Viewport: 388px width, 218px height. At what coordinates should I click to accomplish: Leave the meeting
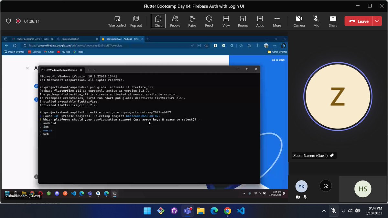pos(359,21)
